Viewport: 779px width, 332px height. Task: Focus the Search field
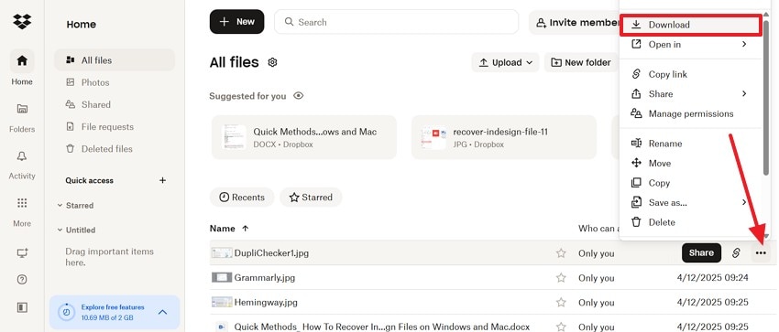(397, 22)
